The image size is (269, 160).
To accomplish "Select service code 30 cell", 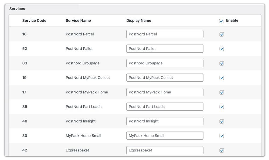I will pos(25,136).
